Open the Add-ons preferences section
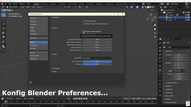Viewport: 191px width, 107px height. (x=38, y=38)
